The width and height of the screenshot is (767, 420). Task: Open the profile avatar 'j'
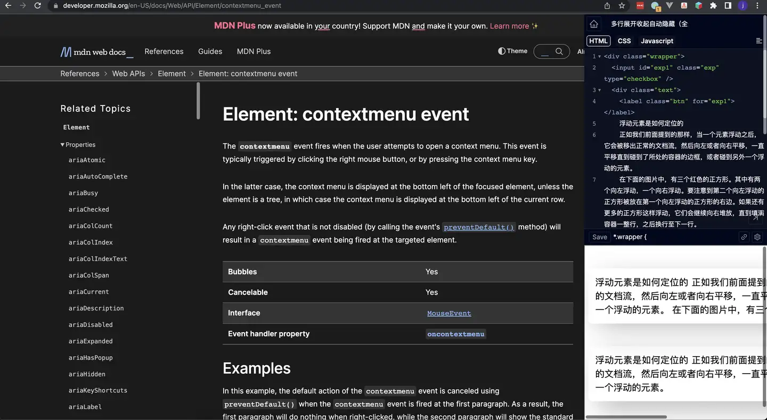pyautogui.click(x=742, y=5)
